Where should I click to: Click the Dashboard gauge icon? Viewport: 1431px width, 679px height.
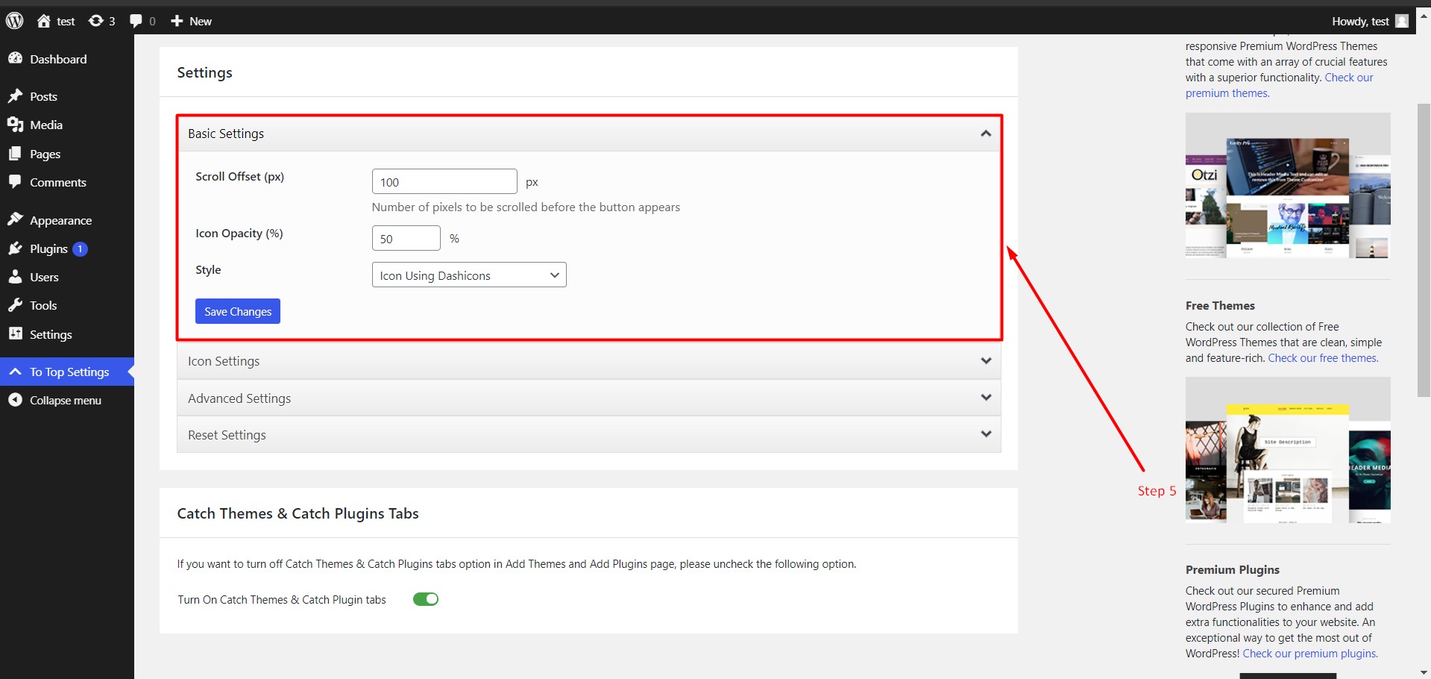coord(15,58)
